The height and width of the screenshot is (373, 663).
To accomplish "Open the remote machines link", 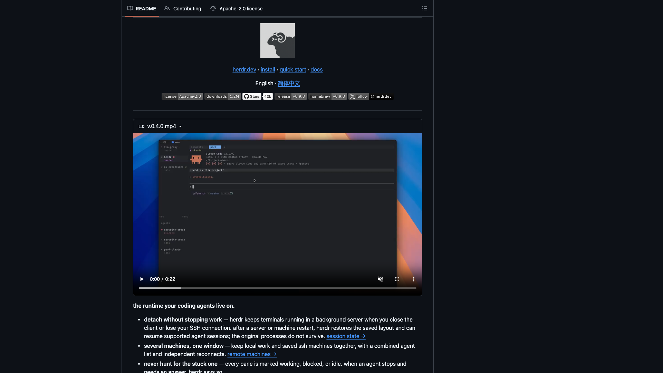I will coord(252,354).
